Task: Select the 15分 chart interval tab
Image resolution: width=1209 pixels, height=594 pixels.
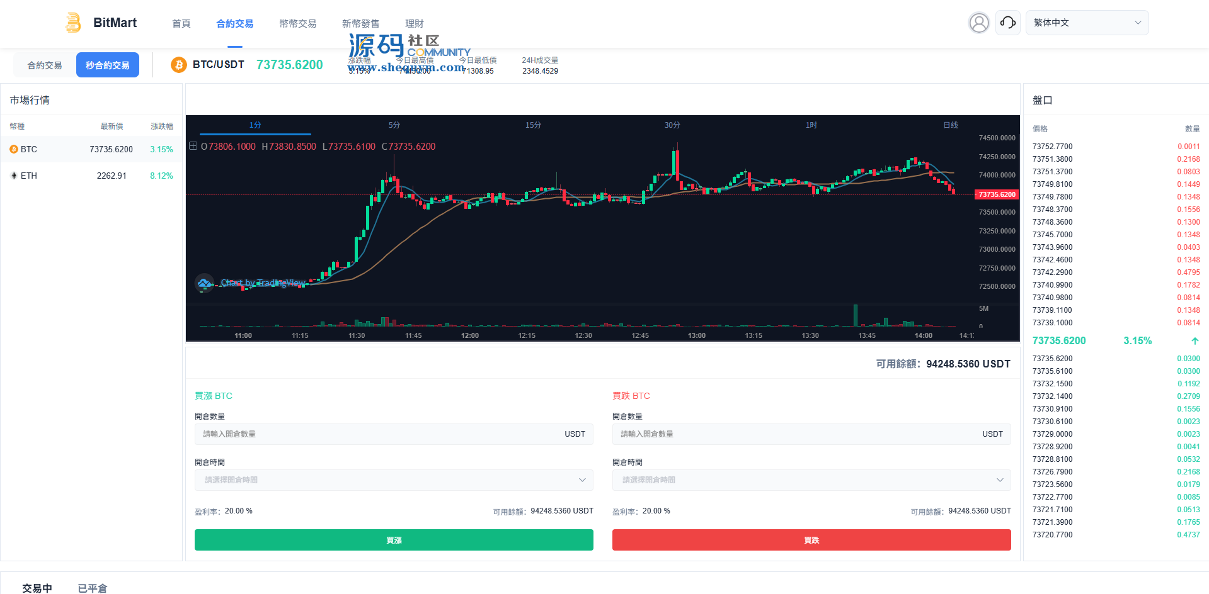Action: (x=533, y=125)
